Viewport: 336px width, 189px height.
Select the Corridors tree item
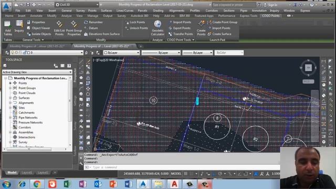click(25, 128)
